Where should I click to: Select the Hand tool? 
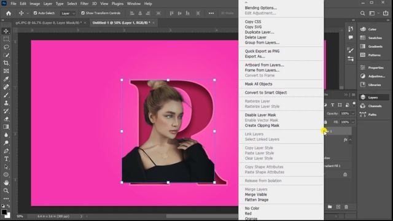point(6,183)
